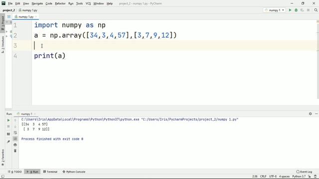Toggle Scroll to End in the Run console
Image resolution: width=319 pixels, height=179 pixels.
coord(15,139)
